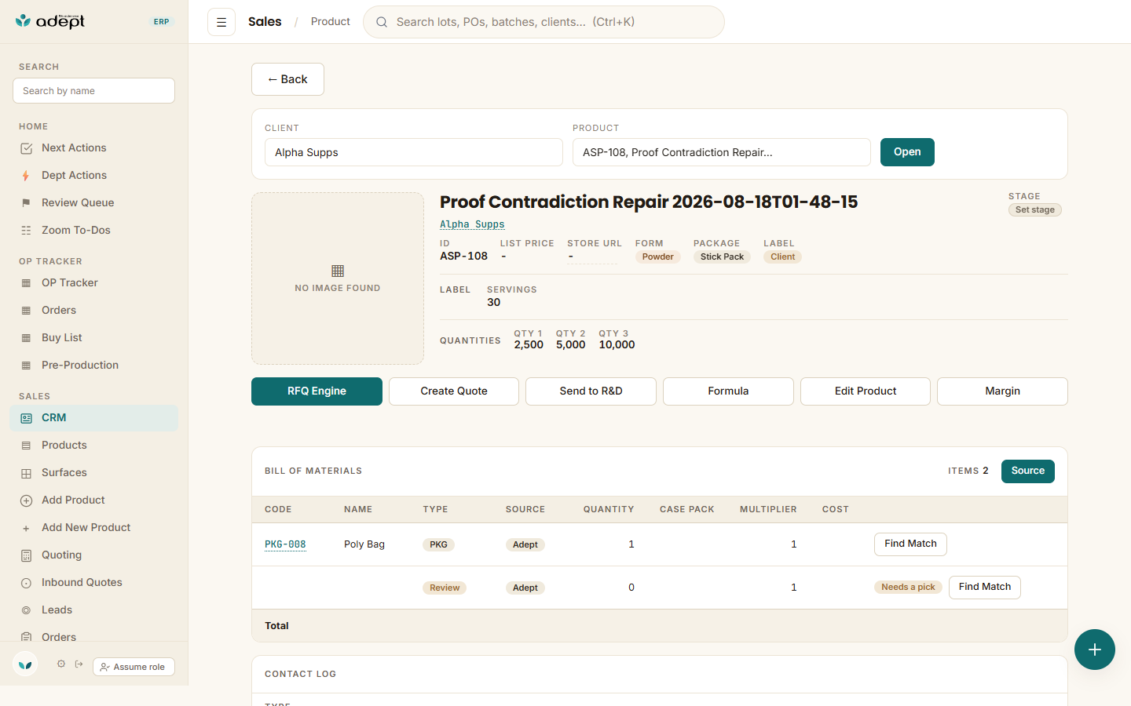
Task: Open Next Actions from the sidebar
Action: (94, 148)
